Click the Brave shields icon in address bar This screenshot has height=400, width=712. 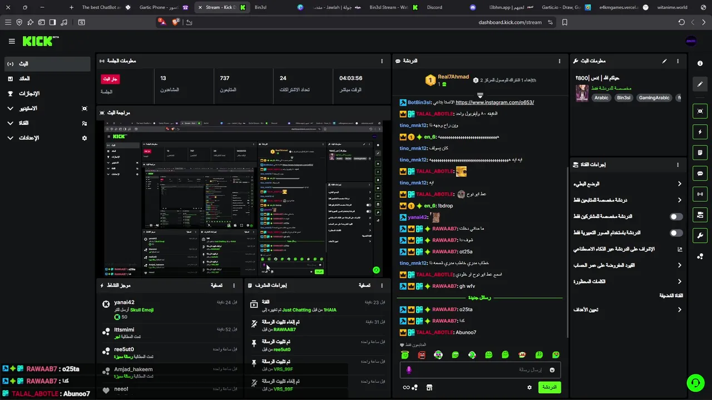pyautogui.click(x=176, y=22)
